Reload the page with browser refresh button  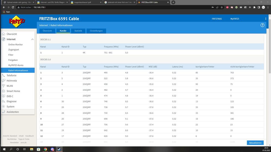13,7
